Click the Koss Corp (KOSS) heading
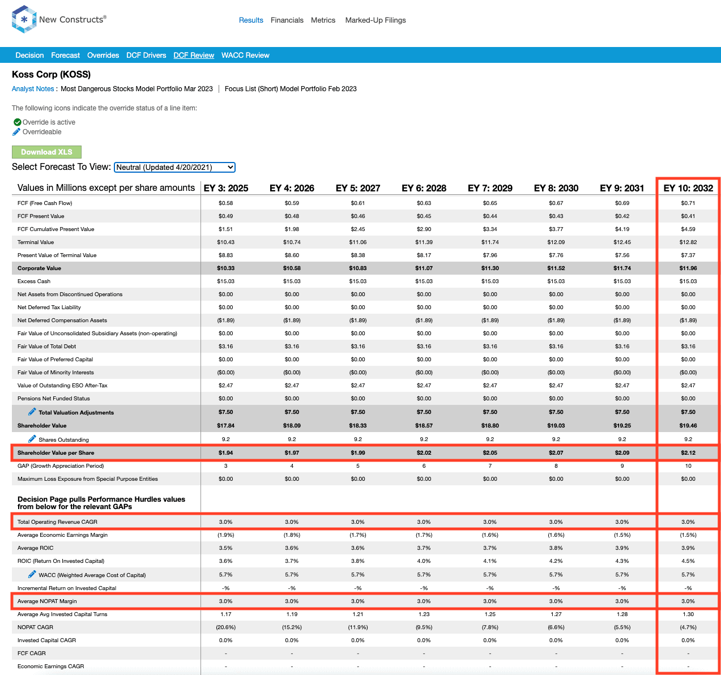The image size is (721, 675). pyautogui.click(x=51, y=74)
